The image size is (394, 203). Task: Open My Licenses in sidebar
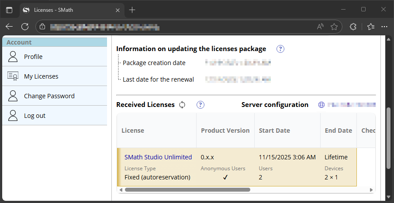pos(55,76)
